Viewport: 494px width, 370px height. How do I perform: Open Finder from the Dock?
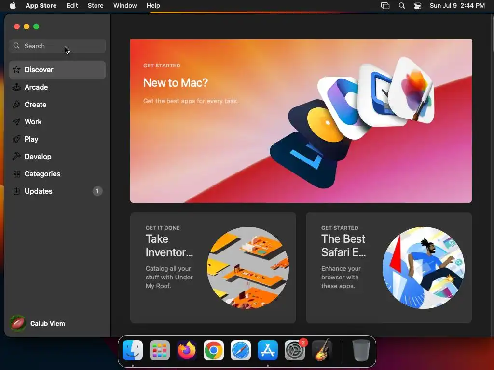(x=133, y=350)
